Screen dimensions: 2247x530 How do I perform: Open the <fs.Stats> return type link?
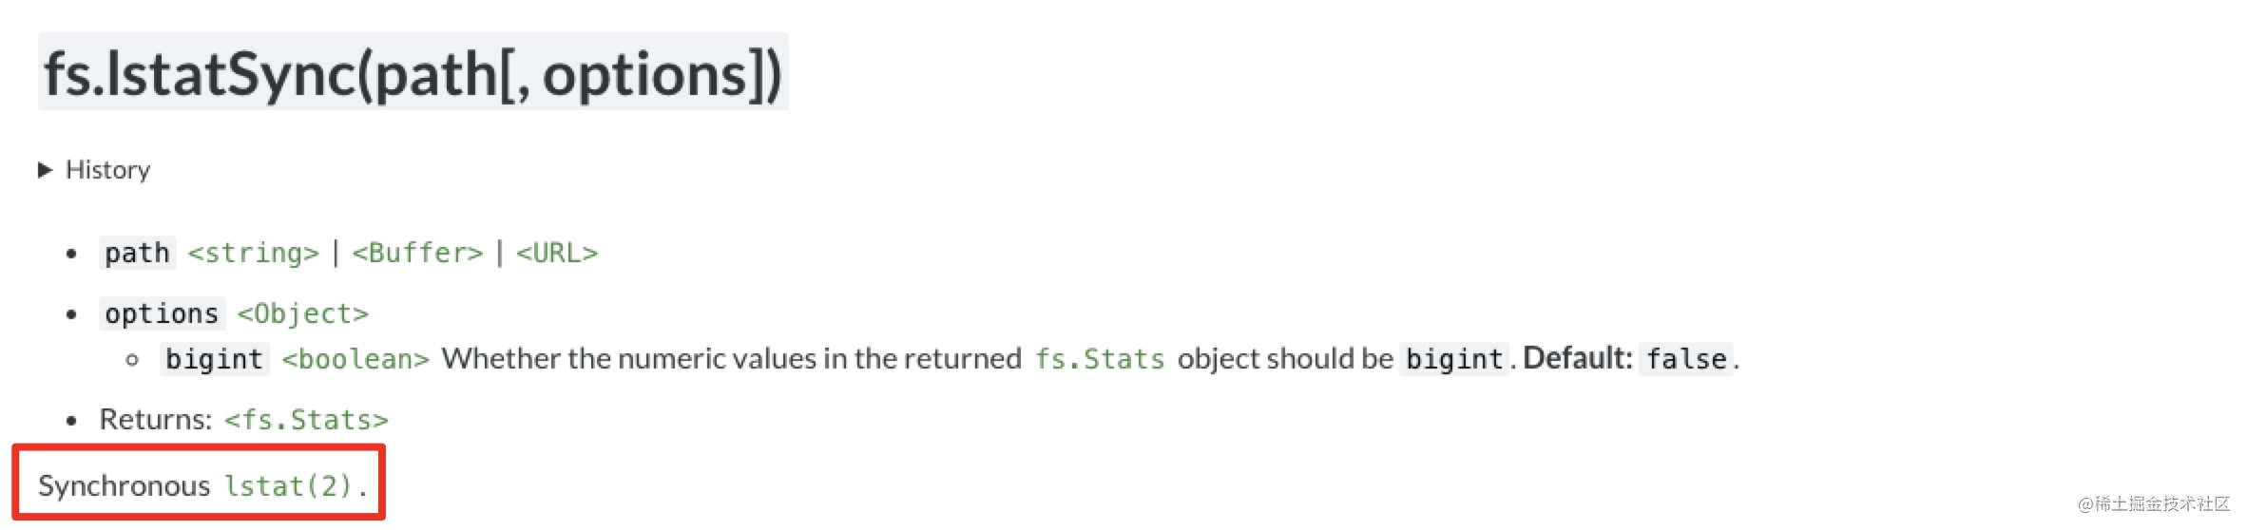[306, 420]
